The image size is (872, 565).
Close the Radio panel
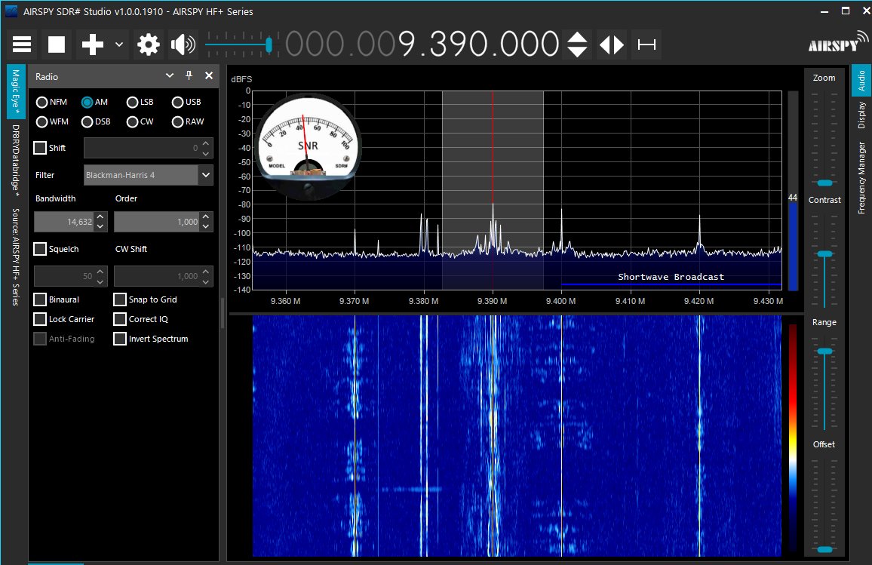click(208, 75)
